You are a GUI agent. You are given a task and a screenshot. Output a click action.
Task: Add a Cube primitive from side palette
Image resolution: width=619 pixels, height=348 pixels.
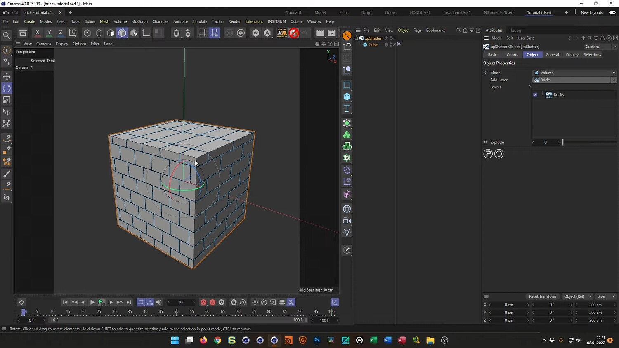[347, 96]
